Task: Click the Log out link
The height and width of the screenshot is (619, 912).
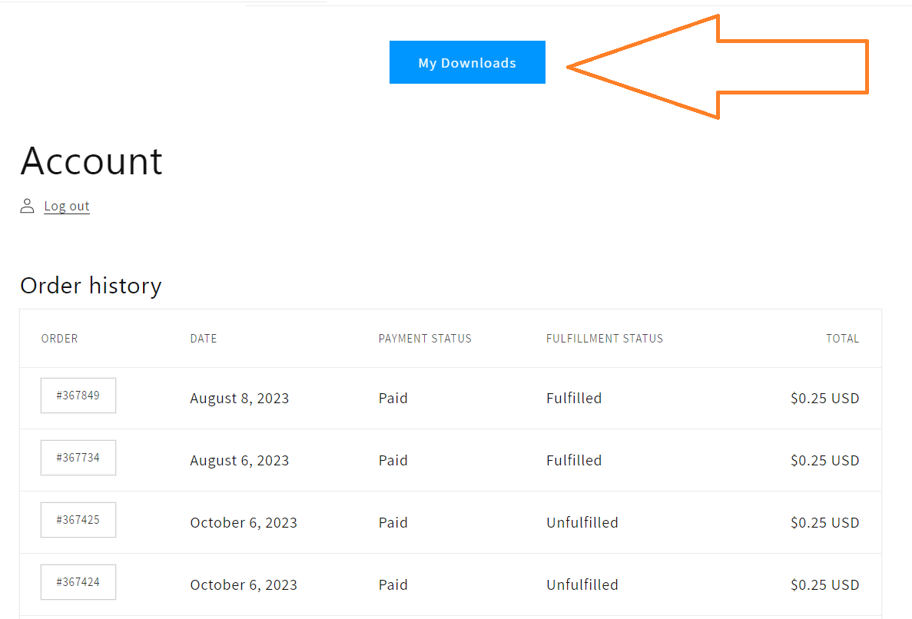Action: (x=67, y=207)
